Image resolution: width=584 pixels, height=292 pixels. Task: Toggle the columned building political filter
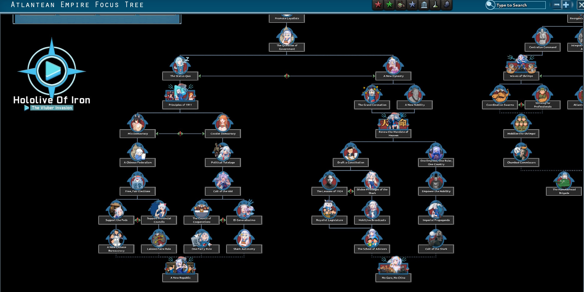pyautogui.click(x=424, y=5)
